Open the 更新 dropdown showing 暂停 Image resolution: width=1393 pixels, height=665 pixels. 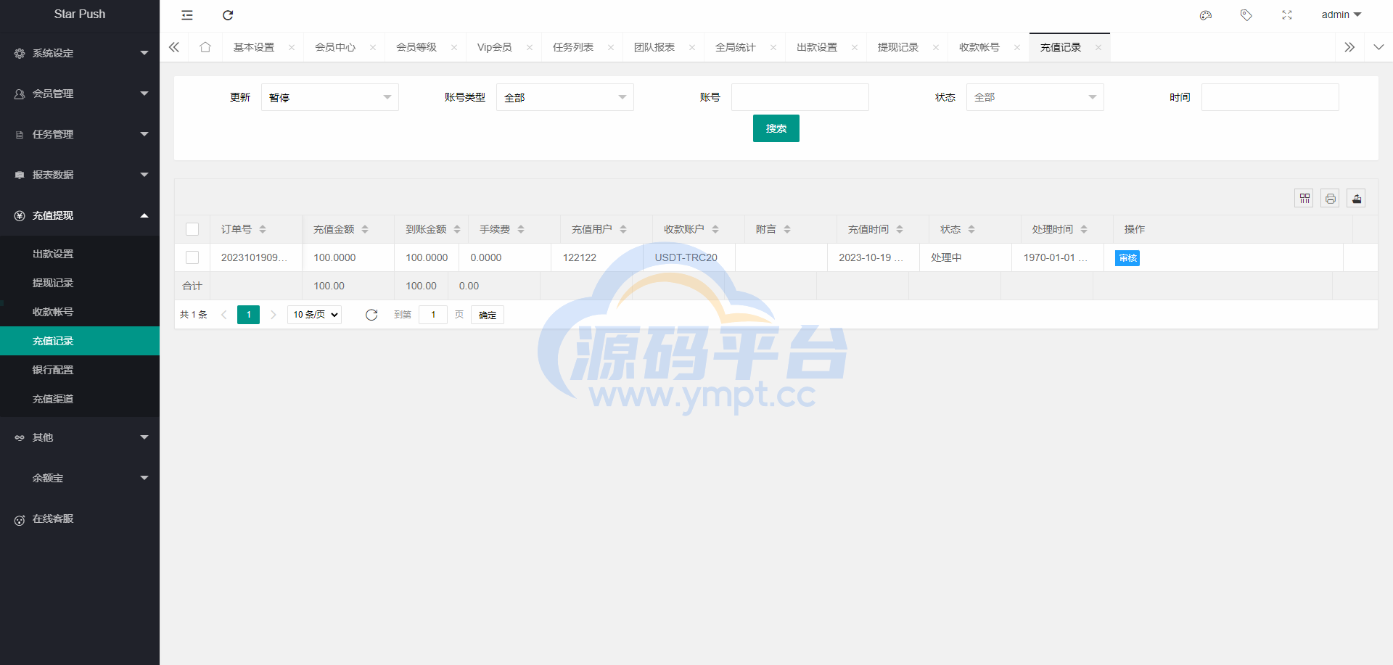coord(330,97)
